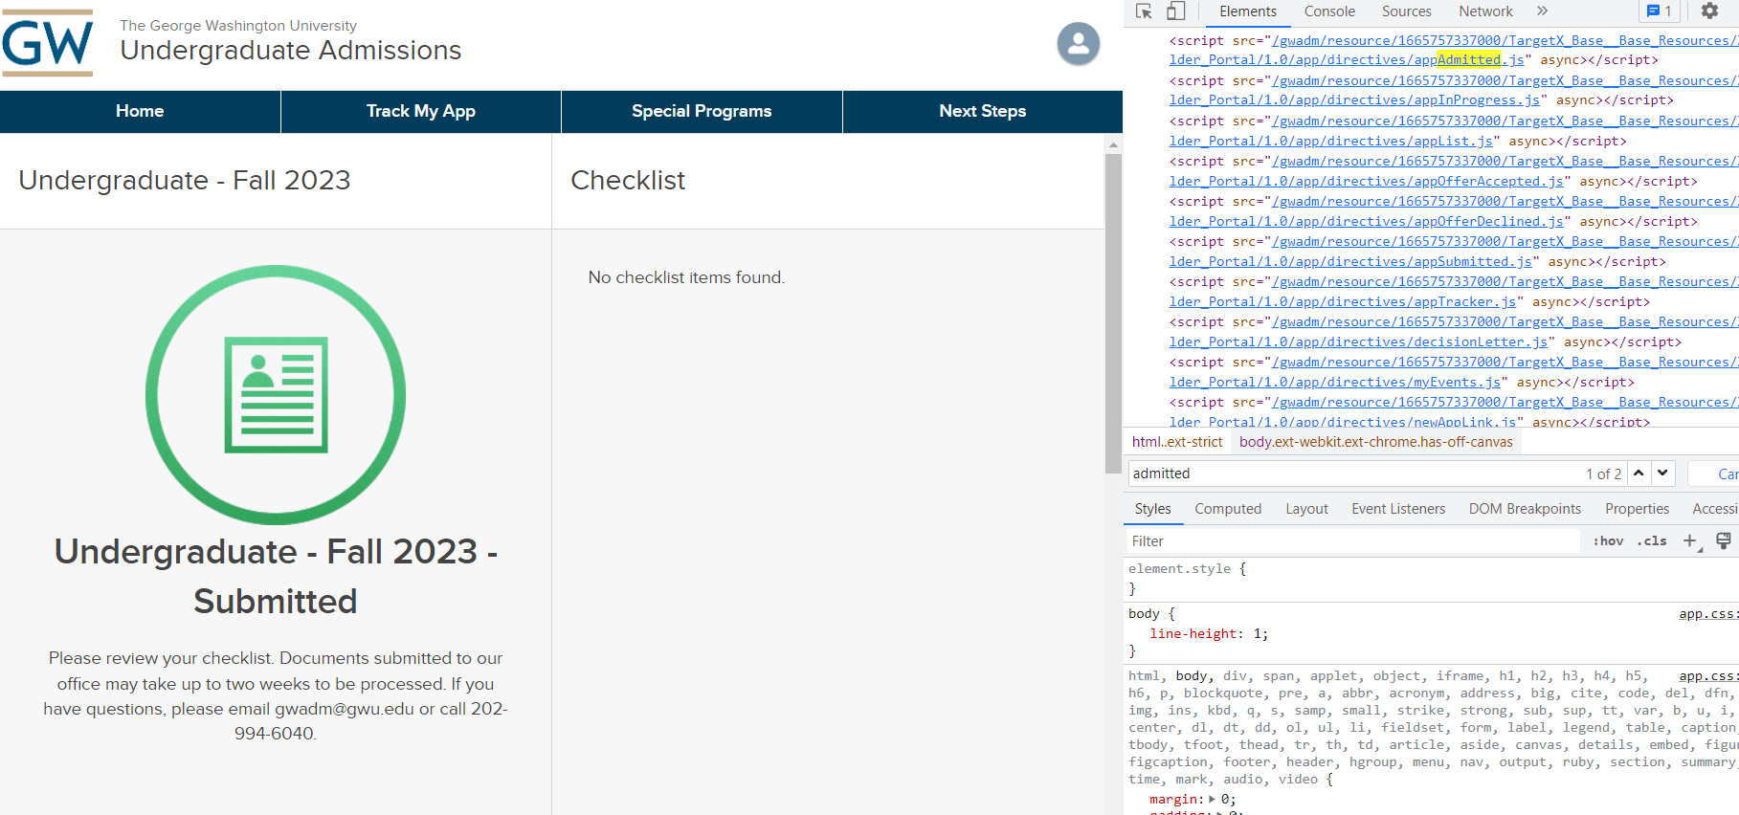Open the Sources tab
Screen dimensions: 1739x815
1406,11
